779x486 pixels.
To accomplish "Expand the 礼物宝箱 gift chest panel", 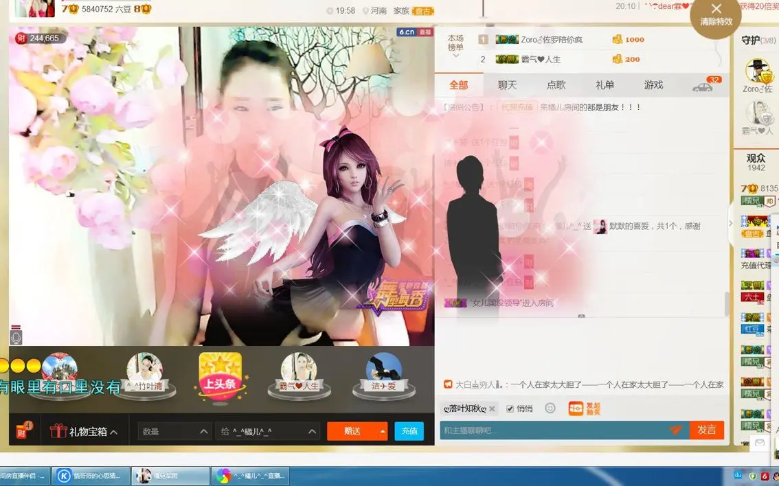I will [x=93, y=431].
